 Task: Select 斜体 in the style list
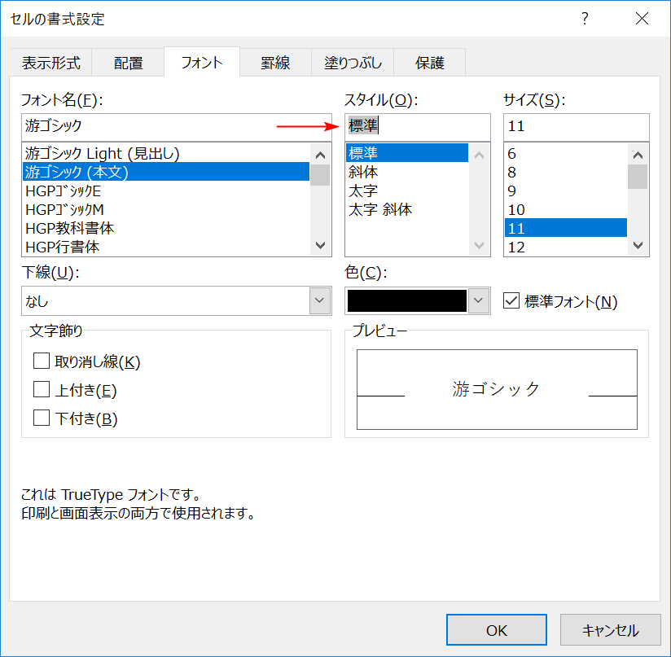coord(362,172)
